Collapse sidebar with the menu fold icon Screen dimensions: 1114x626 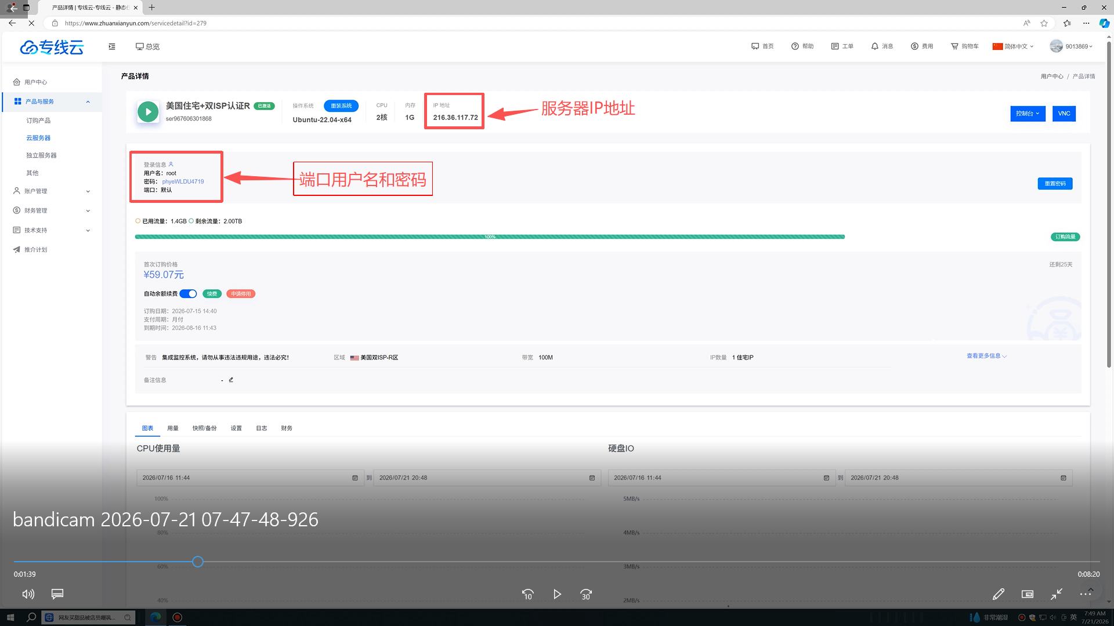coord(112,46)
